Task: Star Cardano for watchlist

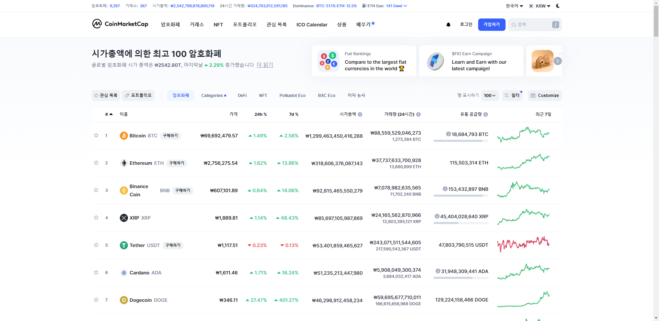Action: tap(96, 272)
